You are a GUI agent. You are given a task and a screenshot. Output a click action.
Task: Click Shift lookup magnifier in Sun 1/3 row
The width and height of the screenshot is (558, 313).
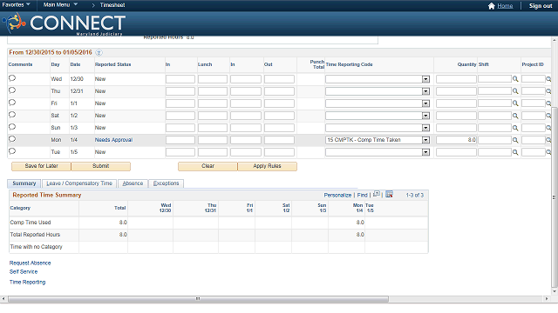pyautogui.click(x=515, y=128)
